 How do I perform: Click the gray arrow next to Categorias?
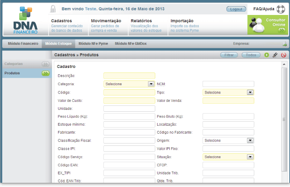45,64
